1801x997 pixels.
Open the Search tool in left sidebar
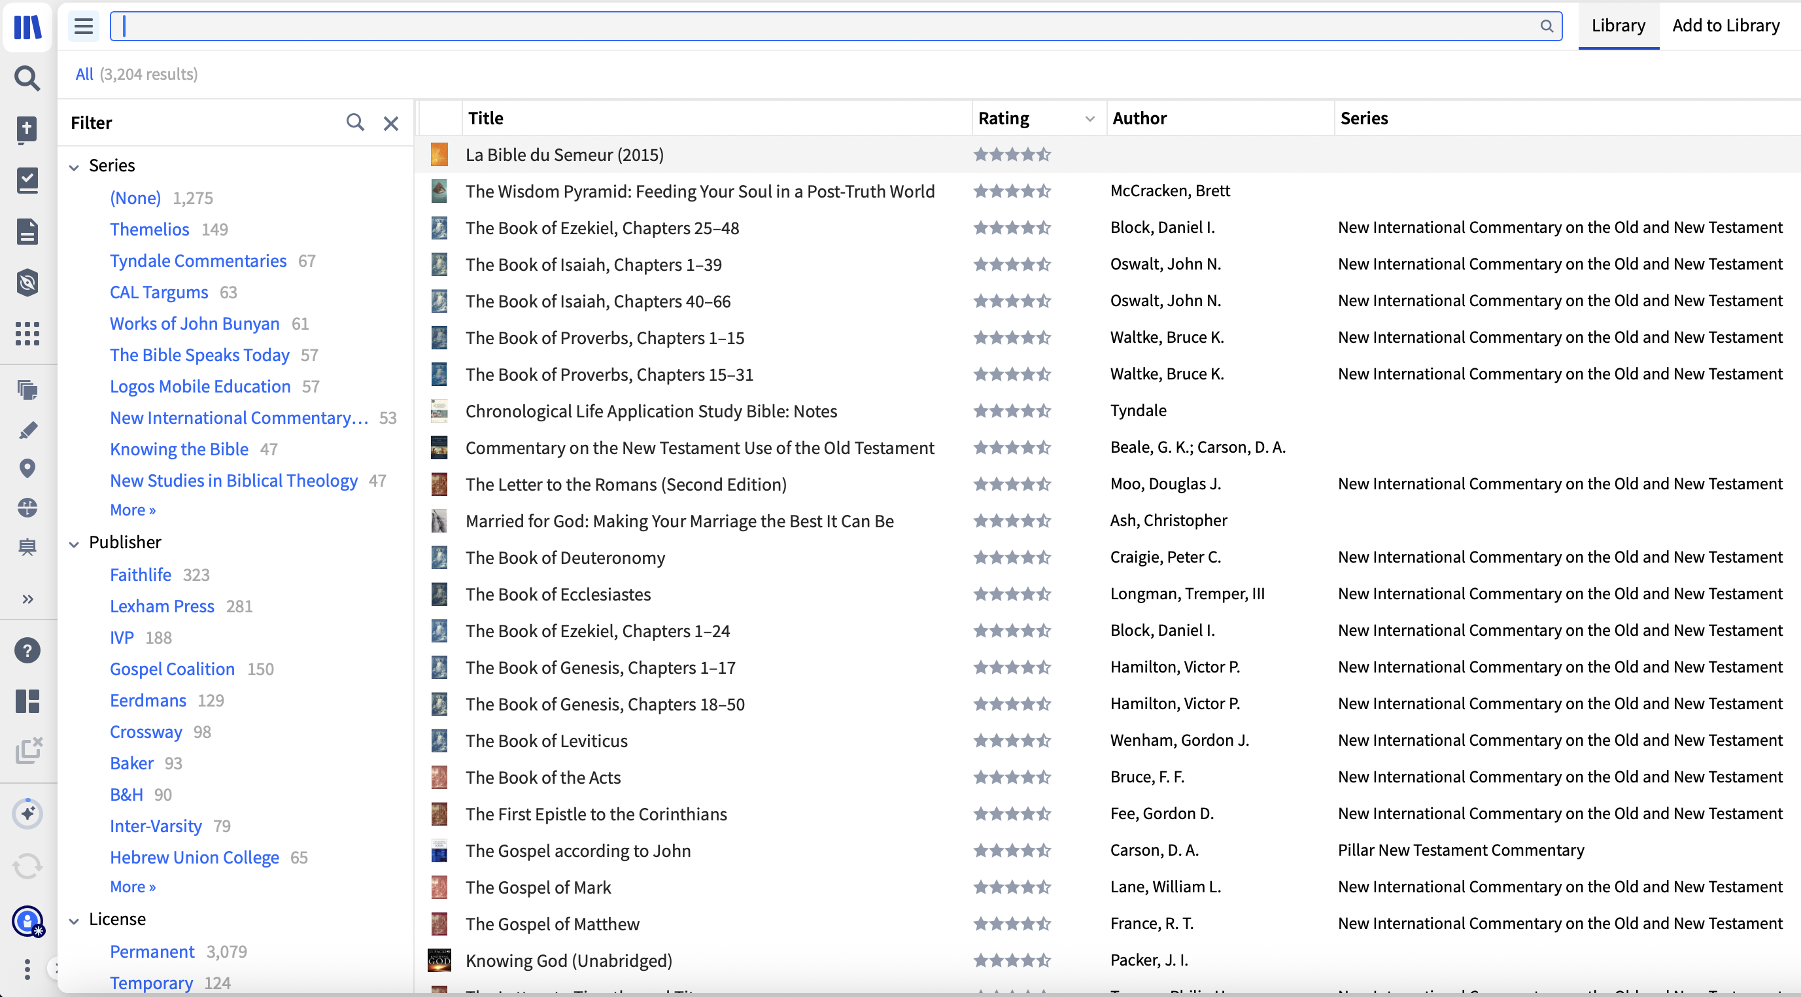pyautogui.click(x=27, y=79)
